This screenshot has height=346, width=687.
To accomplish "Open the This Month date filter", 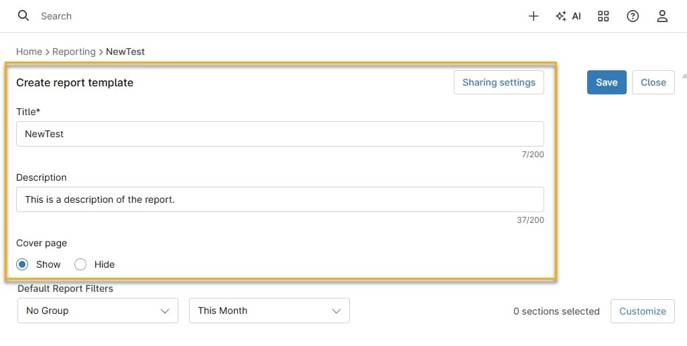I will (x=269, y=311).
